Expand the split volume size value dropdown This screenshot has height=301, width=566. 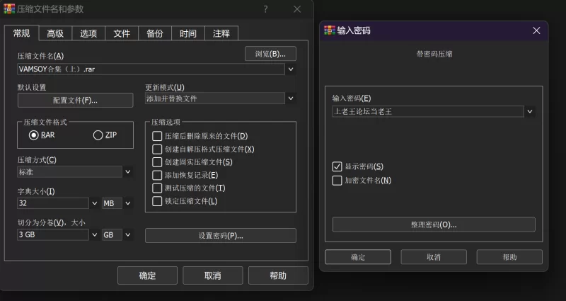[x=95, y=234]
